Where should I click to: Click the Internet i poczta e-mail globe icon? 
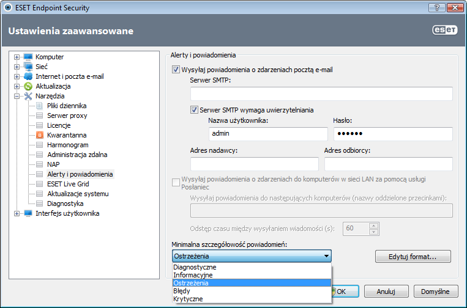click(x=28, y=76)
